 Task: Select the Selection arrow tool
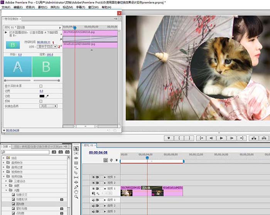coord(76,148)
